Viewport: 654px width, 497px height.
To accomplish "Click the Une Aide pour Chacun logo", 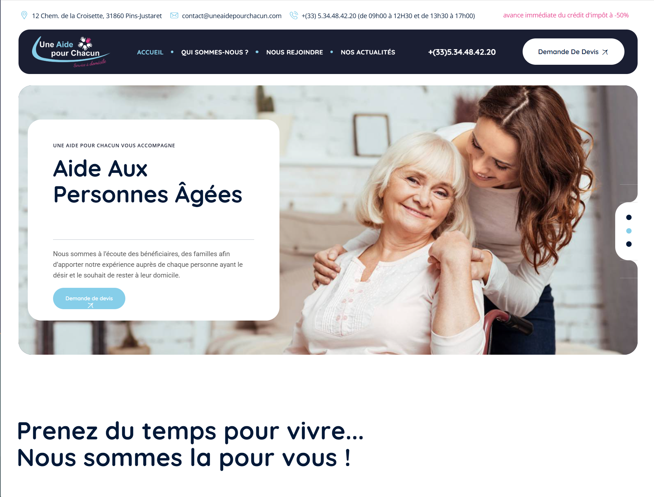I will point(71,52).
